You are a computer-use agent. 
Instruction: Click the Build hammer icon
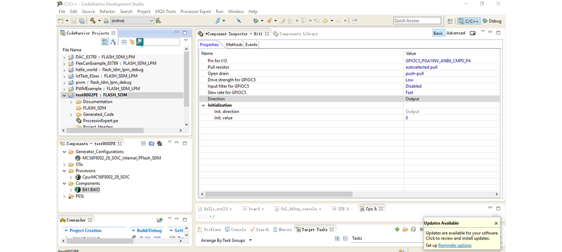(x=93, y=21)
